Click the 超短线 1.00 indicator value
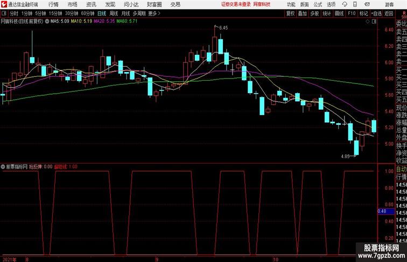The height and width of the screenshot is (262, 407). [x=66, y=167]
